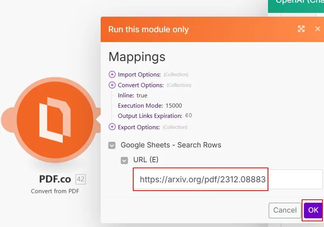Click the URL (E) input field
Viewport: 324px width, 227px height.
[228, 179]
